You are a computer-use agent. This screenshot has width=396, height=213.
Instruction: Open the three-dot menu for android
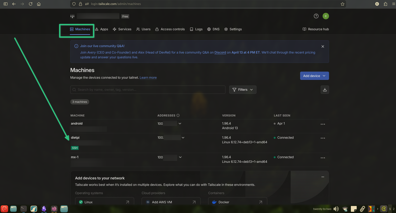[x=323, y=124]
